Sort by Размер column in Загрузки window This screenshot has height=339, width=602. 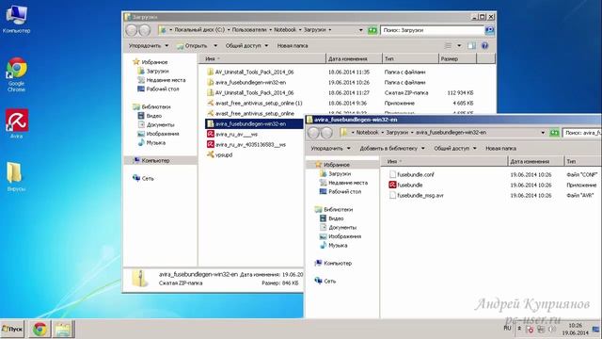tap(457, 58)
